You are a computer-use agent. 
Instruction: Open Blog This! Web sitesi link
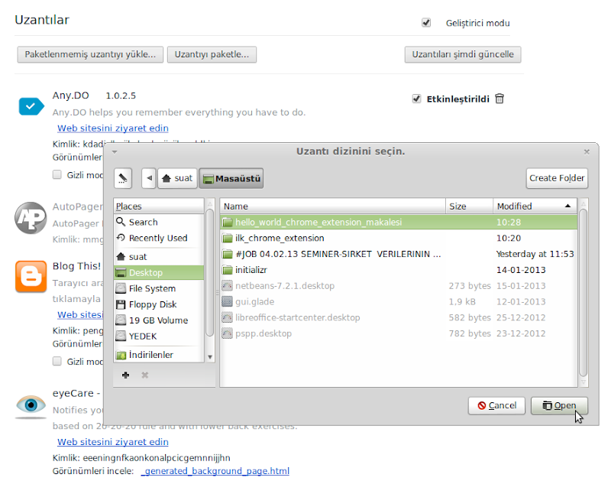click(x=80, y=314)
